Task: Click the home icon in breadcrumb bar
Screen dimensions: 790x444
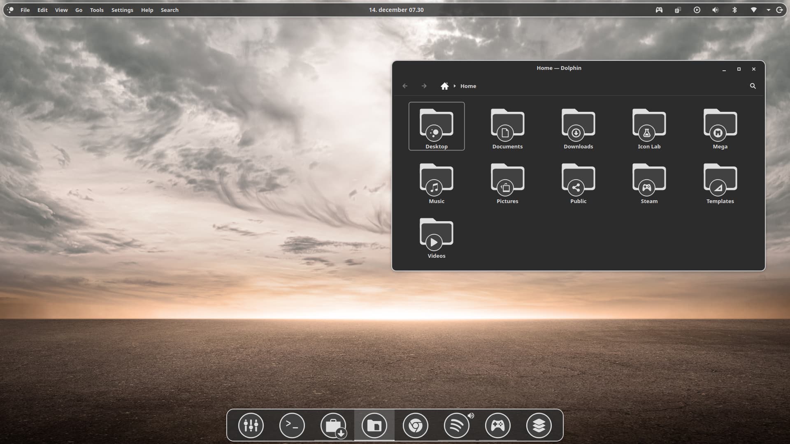Action: pos(444,86)
